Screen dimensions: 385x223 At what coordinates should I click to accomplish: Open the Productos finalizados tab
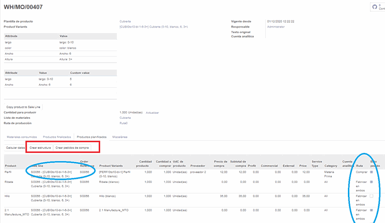pos(57,136)
